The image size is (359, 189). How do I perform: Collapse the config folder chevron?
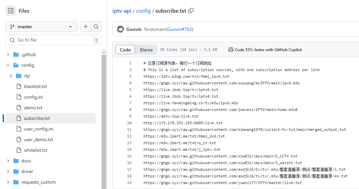(x=8, y=65)
